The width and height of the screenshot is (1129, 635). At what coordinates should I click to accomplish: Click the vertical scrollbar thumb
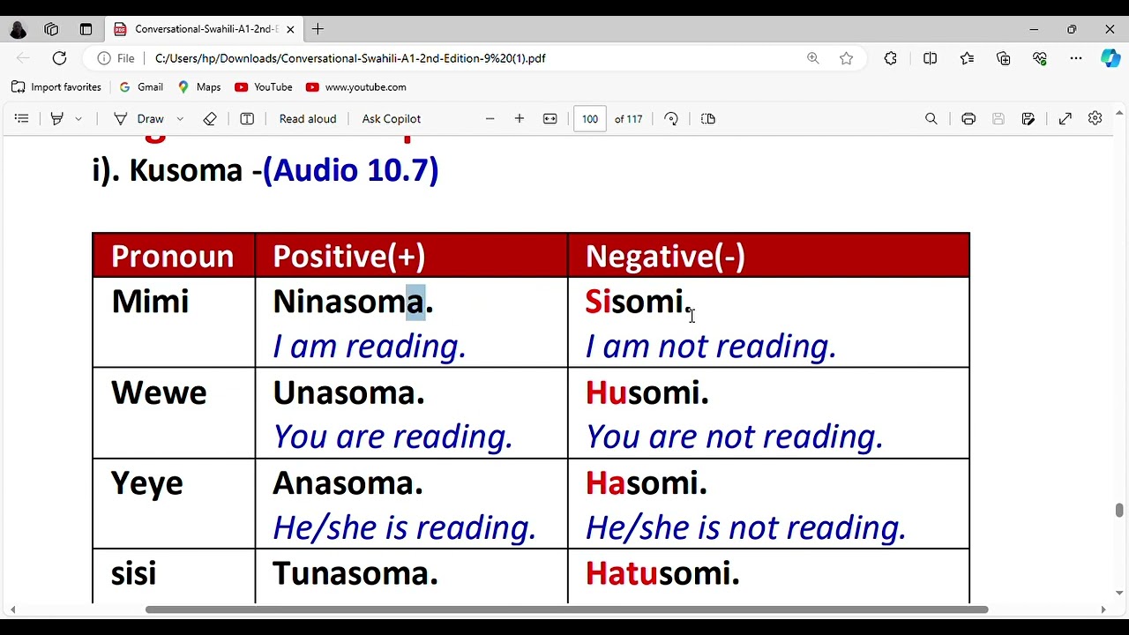(1119, 511)
